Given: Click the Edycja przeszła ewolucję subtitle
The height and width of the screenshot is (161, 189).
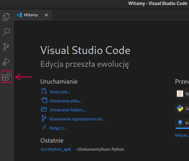Looking at the screenshot, I should [x=85, y=64].
